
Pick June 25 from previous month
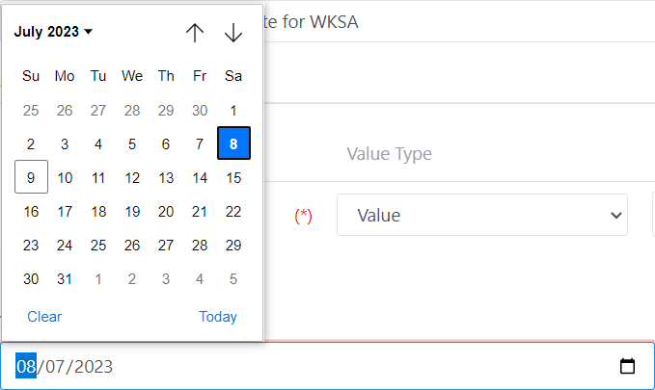click(31, 111)
